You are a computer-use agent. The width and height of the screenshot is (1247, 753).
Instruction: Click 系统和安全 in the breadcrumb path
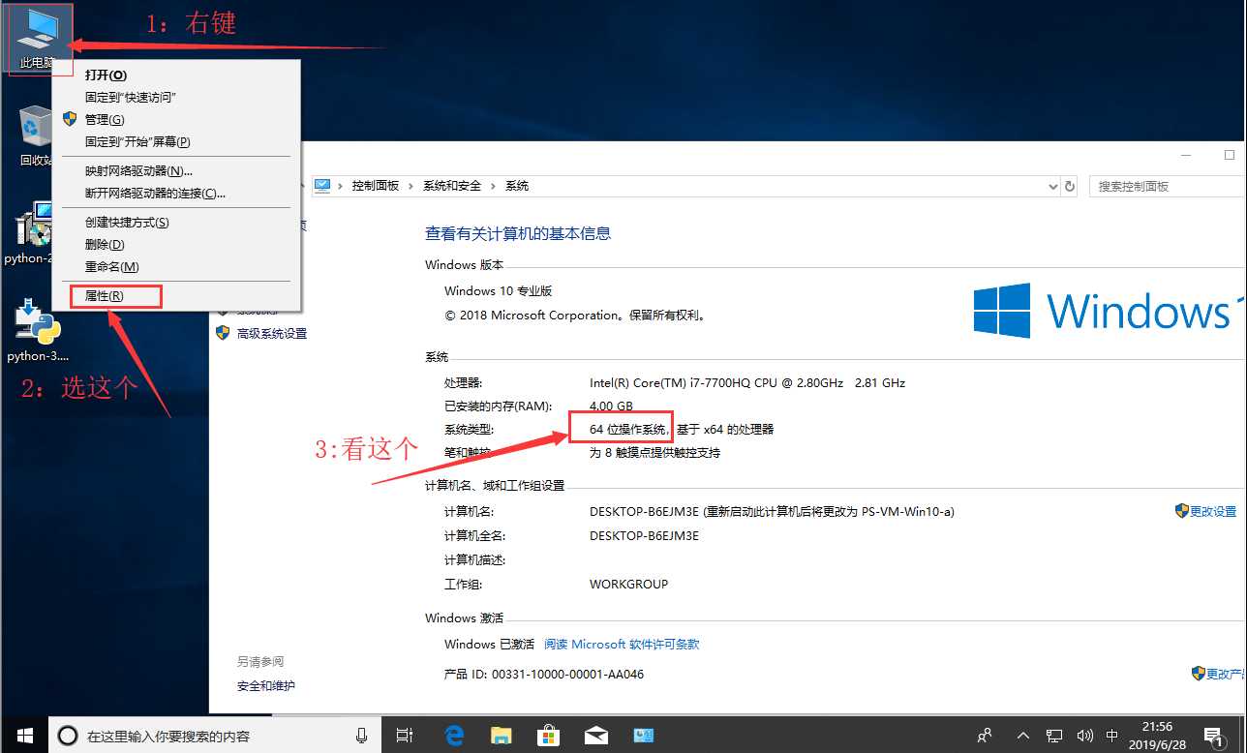(x=451, y=186)
